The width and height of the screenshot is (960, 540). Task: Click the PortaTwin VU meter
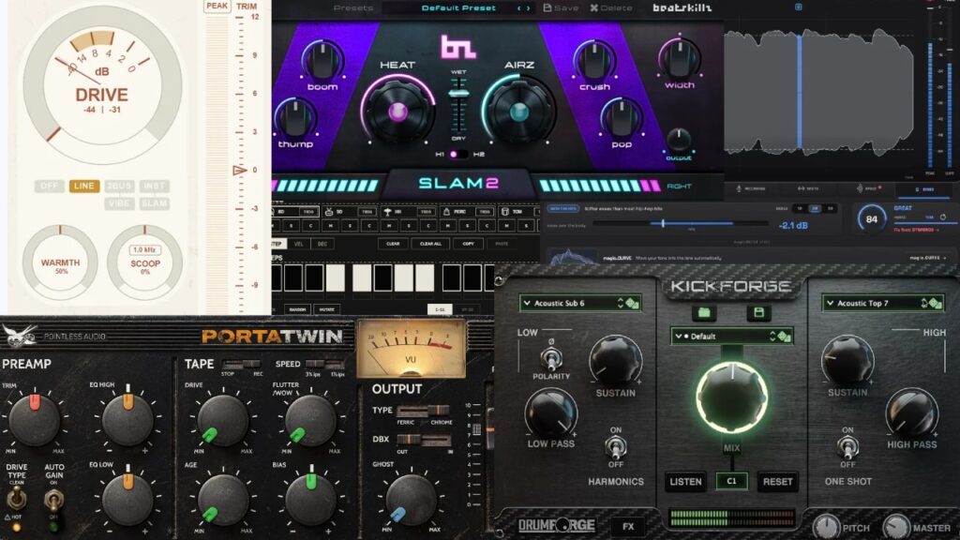point(411,349)
